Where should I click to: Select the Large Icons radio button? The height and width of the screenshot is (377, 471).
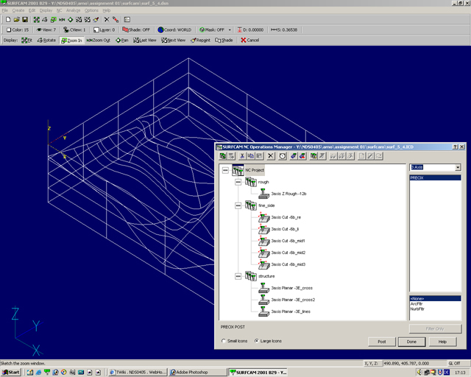[x=256, y=341]
